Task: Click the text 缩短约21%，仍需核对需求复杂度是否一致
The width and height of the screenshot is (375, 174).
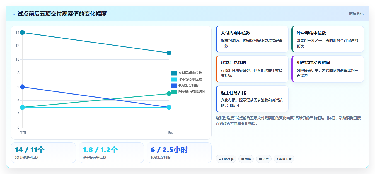Action: click(251, 43)
